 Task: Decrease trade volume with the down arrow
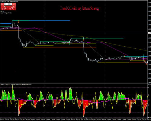tap(5, 4)
